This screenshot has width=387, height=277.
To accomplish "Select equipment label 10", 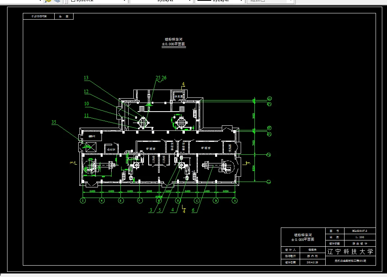I will coord(87,104).
